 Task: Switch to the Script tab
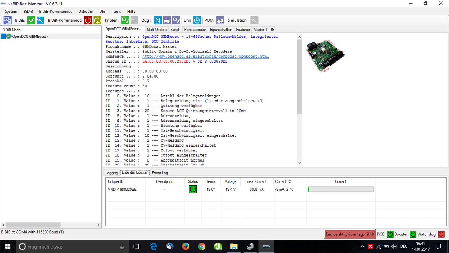point(175,29)
